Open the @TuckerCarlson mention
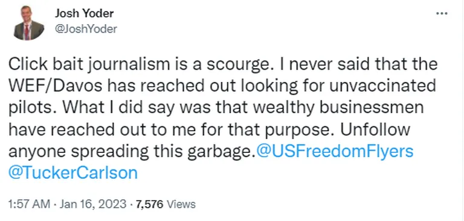Viewport: 464px width, 221px height. pyautogui.click(x=73, y=173)
